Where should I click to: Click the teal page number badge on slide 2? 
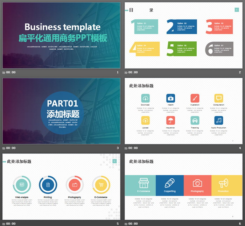(237, 10)
